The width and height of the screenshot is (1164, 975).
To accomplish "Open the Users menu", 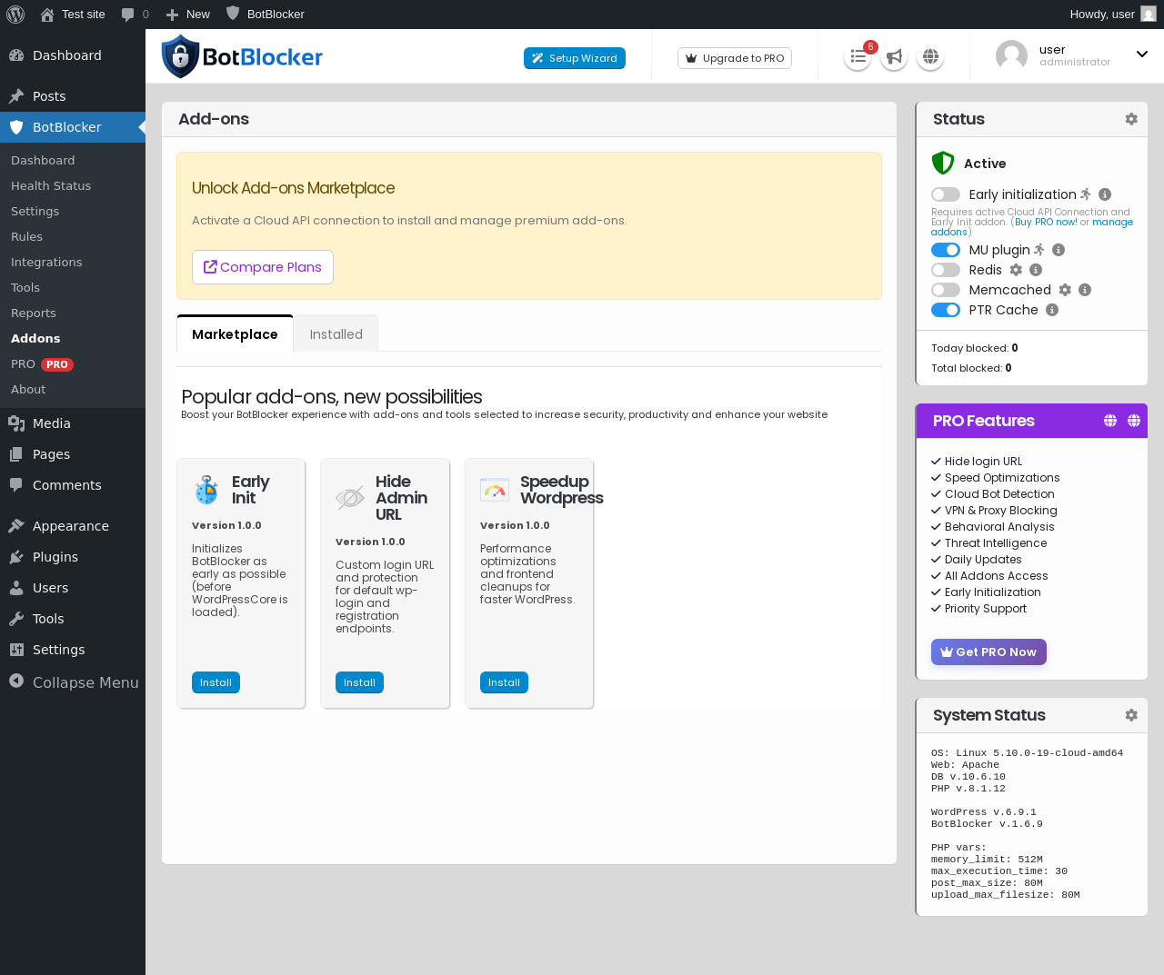I will 73,588.
